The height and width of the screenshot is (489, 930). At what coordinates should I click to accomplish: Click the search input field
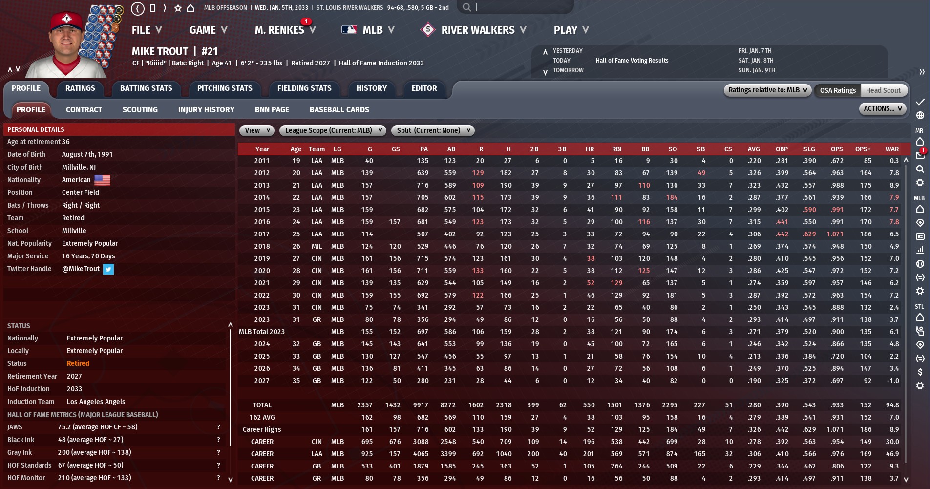pyautogui.click(x=523, y=7)
